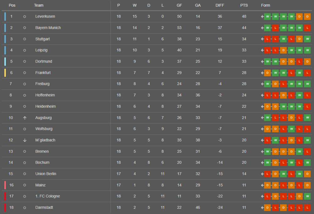Click the yellow position bar beside Frankfurt
Image resolution: width=314 pixels, height=214 pixels.
pos(5,73)
